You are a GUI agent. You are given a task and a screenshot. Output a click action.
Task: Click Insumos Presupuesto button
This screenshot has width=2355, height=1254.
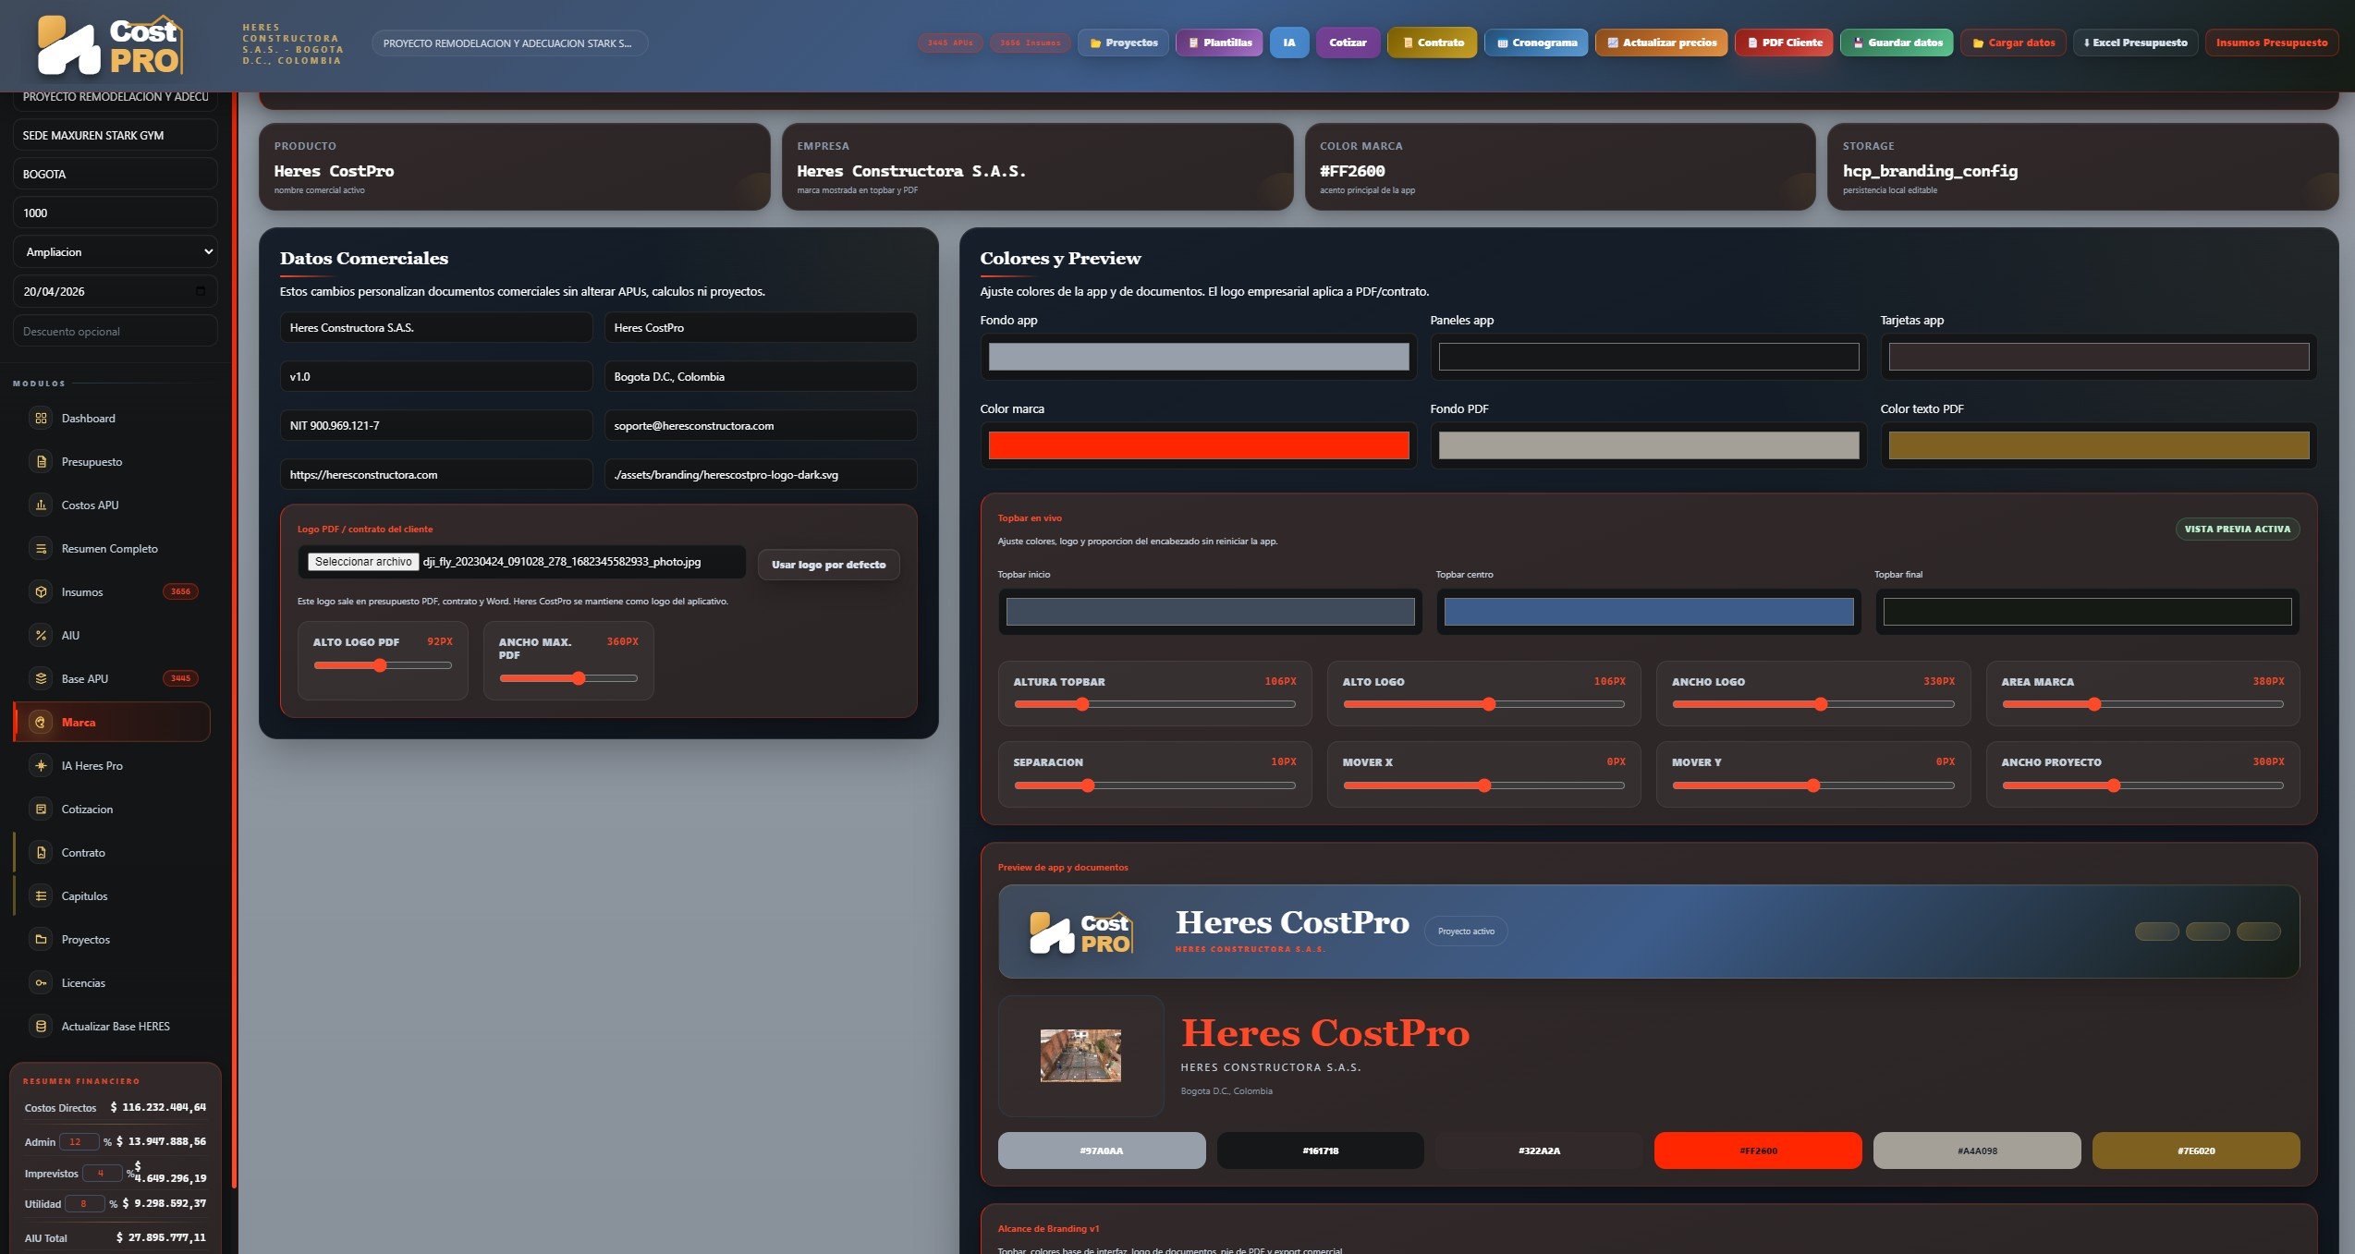2272,43
